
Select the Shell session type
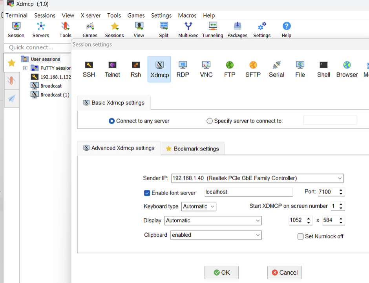[x=323, y=69]
